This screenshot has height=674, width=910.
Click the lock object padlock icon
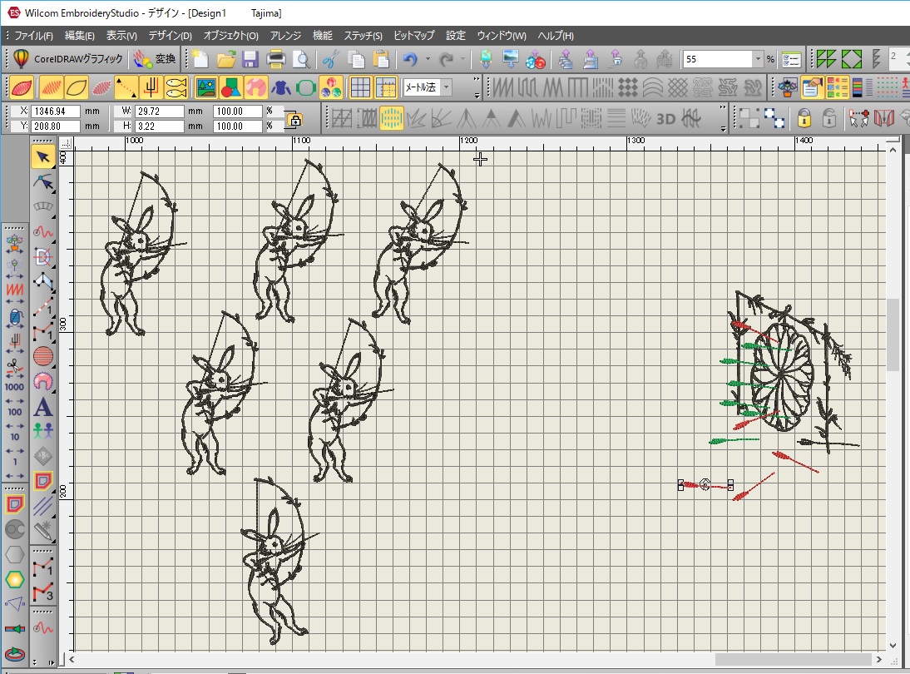point(804,118)
